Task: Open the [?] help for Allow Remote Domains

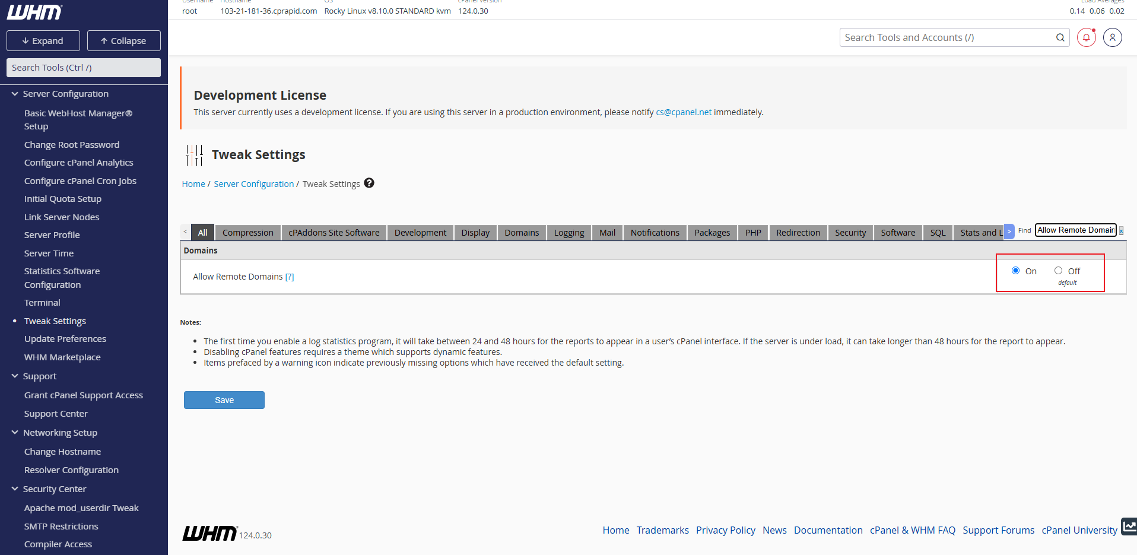Action: coord(290,277)
